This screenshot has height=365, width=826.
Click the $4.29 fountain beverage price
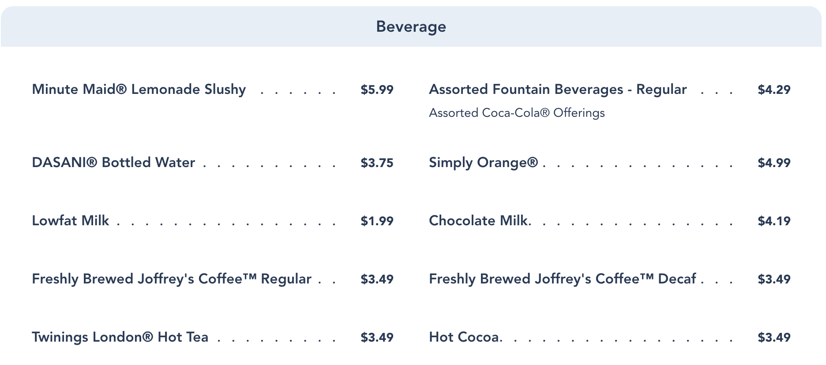click(774, 90)
